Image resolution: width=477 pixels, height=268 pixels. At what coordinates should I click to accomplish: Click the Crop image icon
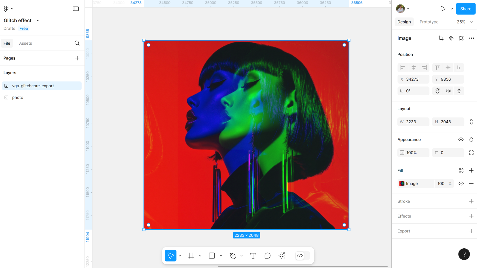pyautogui.click(x=441, y=38)
